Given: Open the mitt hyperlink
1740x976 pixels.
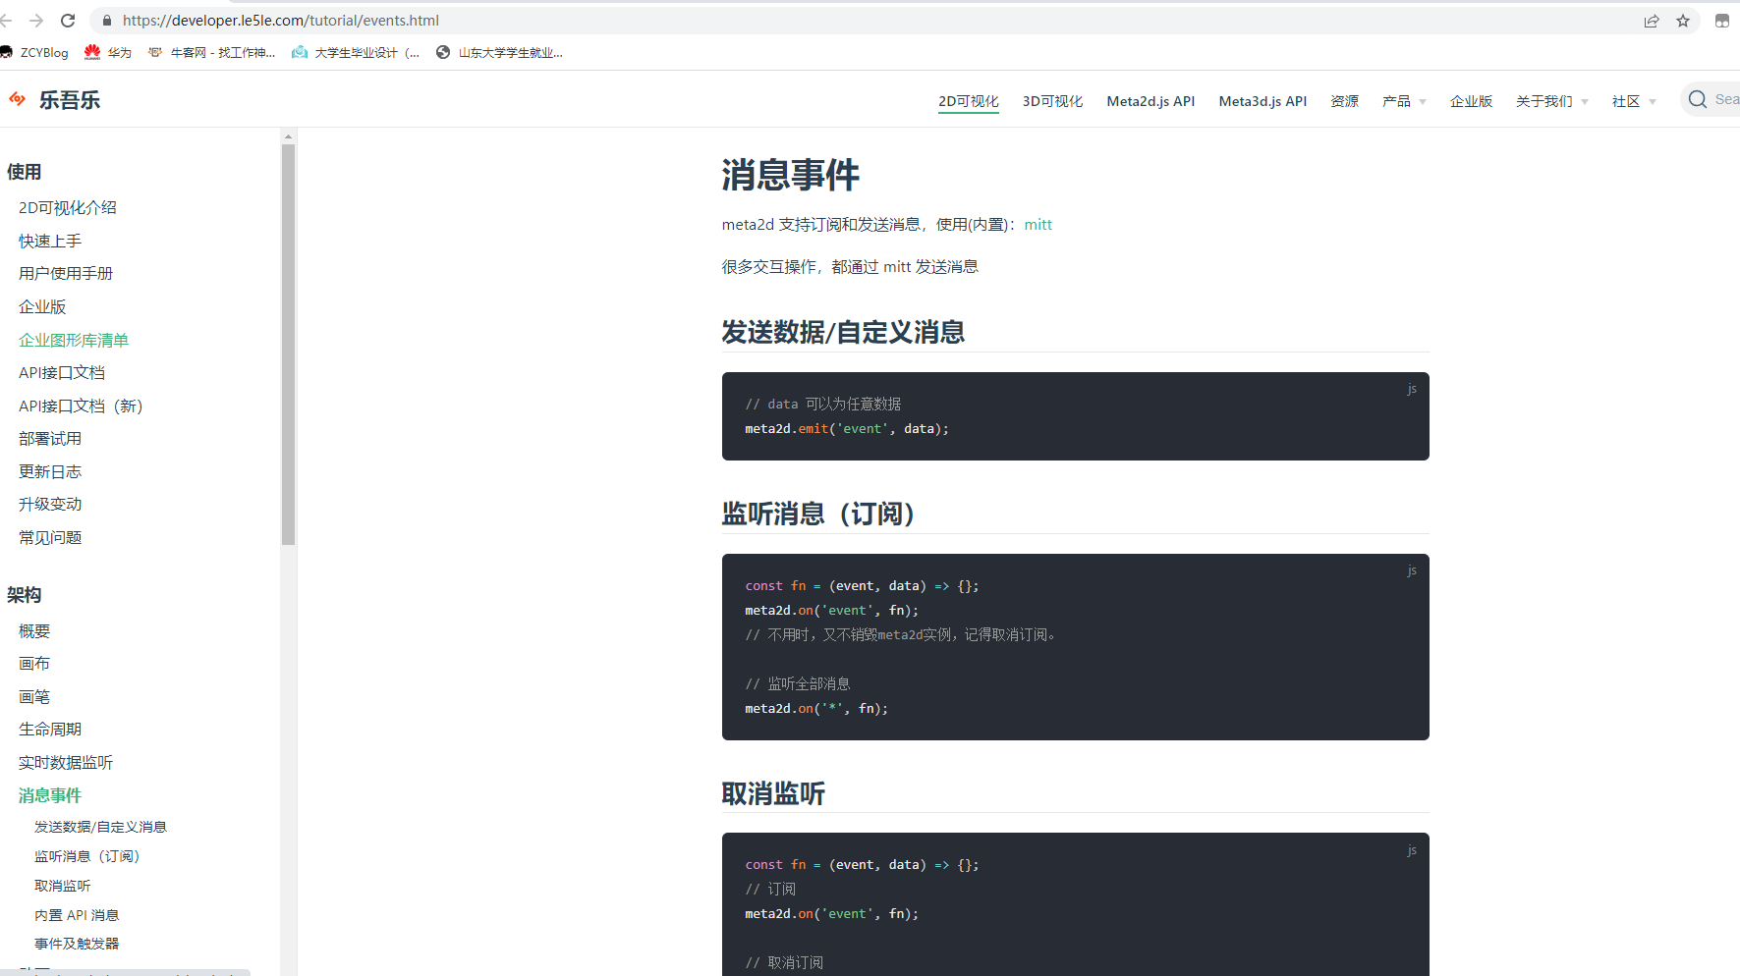Looking at the screenshot, I should (x=1038, y=224).
